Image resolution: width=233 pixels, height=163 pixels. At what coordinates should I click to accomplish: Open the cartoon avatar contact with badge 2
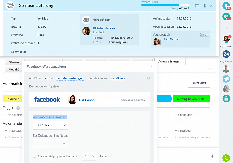click(x=226, y=39)
